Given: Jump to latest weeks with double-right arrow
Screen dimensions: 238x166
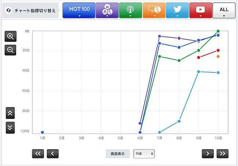Looking at the screenshot, I should (222, 154).
